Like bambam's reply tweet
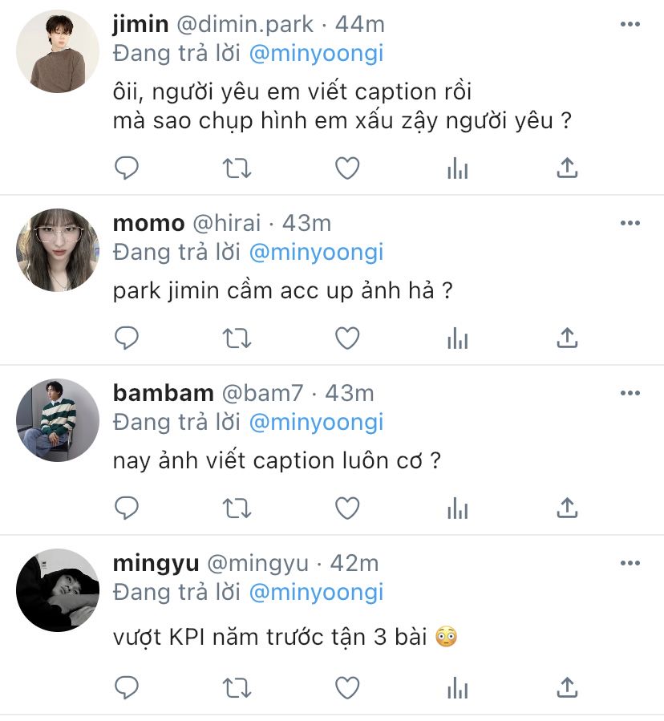Viewport: 664px width, 721px height. 347,508
